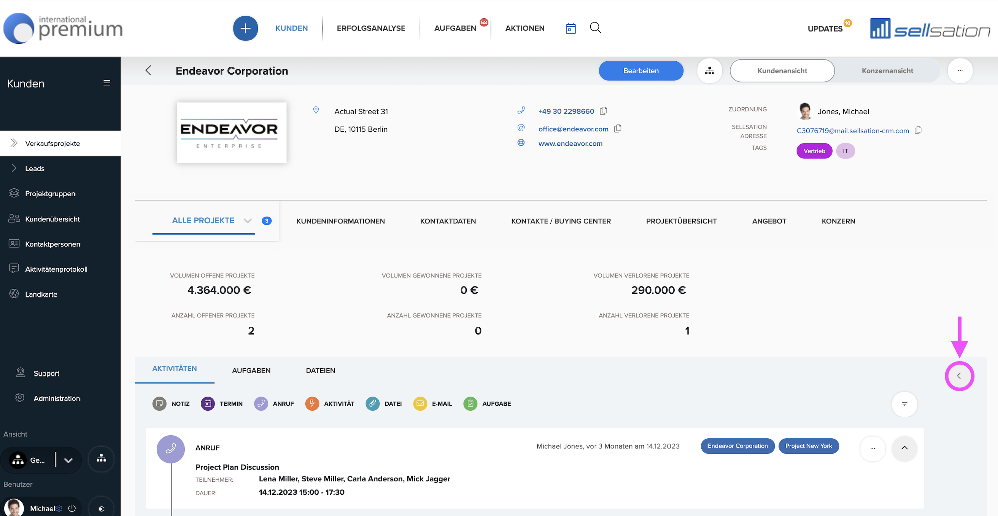Click user settings gear next to Michael
This screenshot has height=516, width=998.
59,508
